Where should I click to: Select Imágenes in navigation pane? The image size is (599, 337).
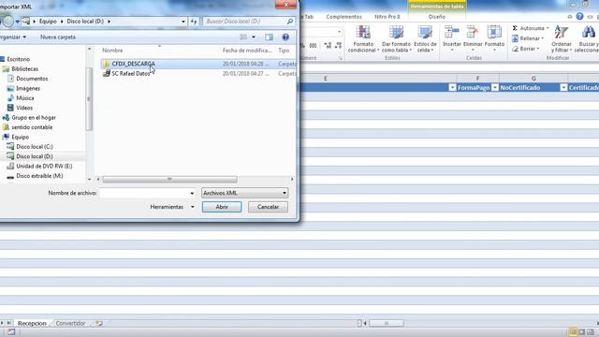28,88
